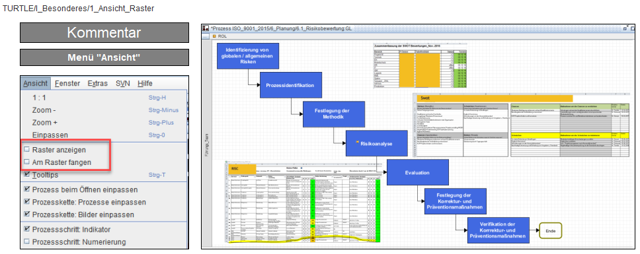Uncheck Prozess beim Öffnen einpassen
The width and height of the screenshot is (640, 254).
point(27,190)
